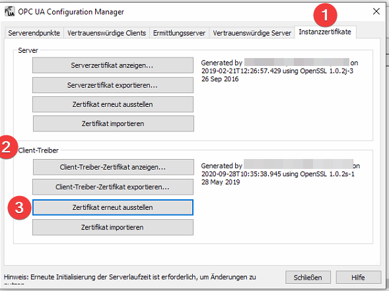Click Serverzertifikat anzeigen button

tap(113, 65)
